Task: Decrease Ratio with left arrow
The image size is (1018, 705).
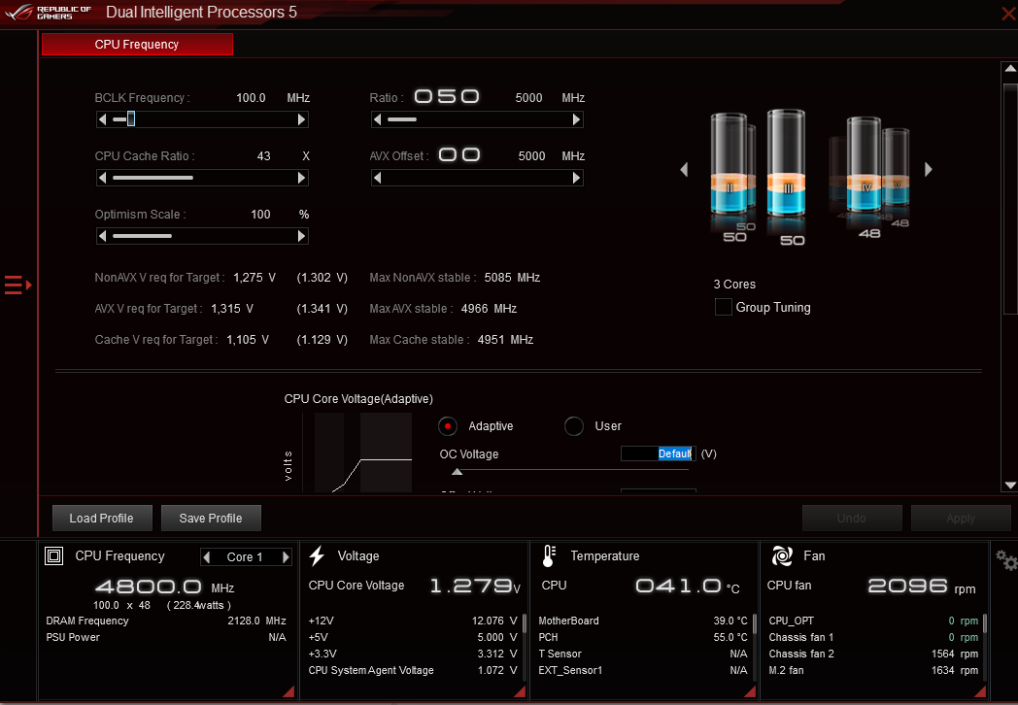Action: click(x=377, y=119)
